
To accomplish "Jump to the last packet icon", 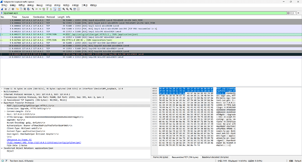I will tap(51, 9).
